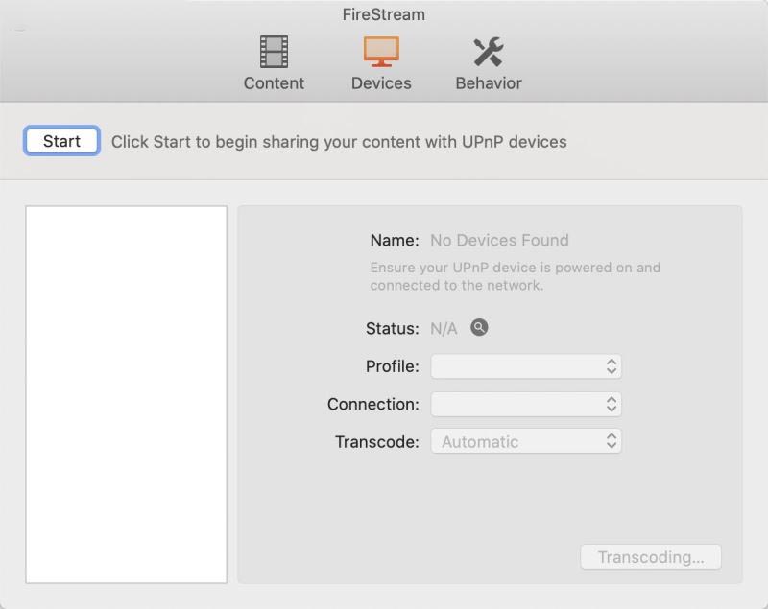Image resolution: width=768 pixels, height=609 pixels.
Task: Click the 'No Devices Found' name text
Action: point(499,240)
